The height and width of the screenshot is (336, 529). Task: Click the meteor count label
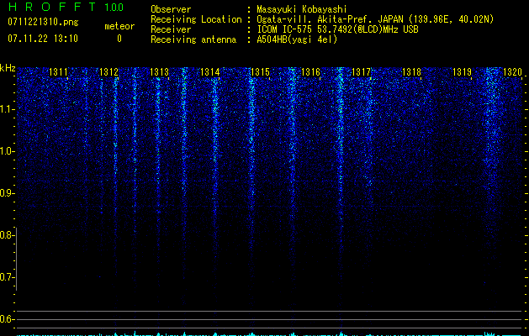pos(119,26)
